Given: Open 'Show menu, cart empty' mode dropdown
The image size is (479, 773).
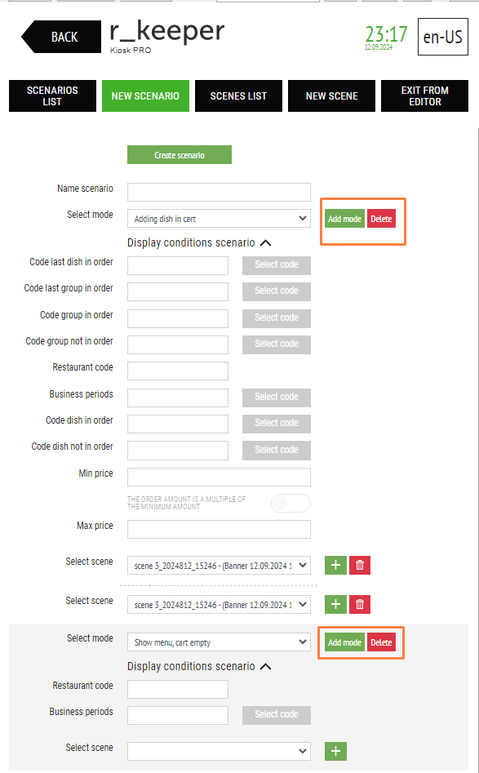Looking at the screenshot, I should point(219,642).
